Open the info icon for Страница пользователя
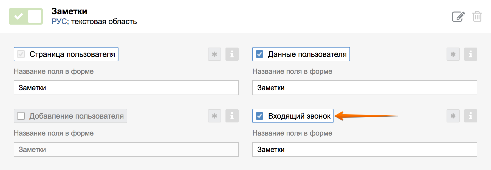Viewport: 491px width, 170px height. (x=232, y=54)
